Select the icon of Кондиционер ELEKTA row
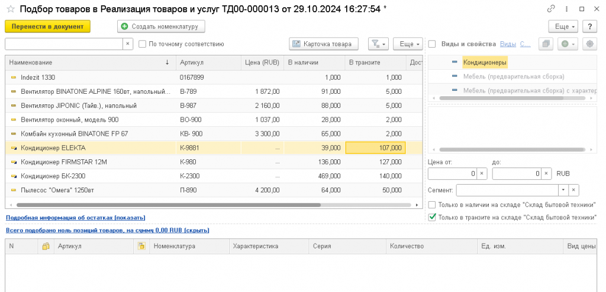The width and height of the screenshot is (606, 292). point(14,148)
